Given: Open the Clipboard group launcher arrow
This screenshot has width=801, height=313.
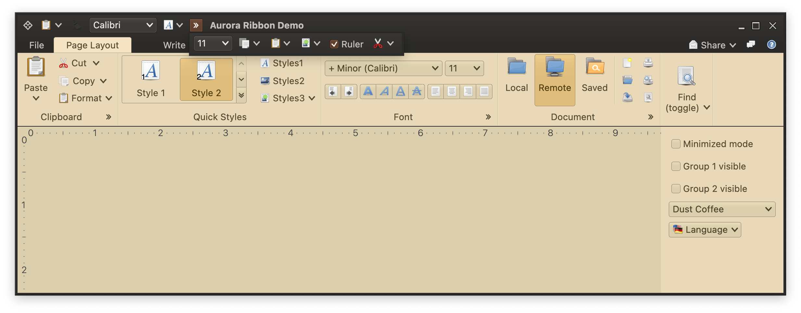Looking at the screenshot, I should 108,117.
